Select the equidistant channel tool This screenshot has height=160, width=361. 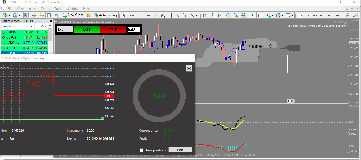[163, 15]
